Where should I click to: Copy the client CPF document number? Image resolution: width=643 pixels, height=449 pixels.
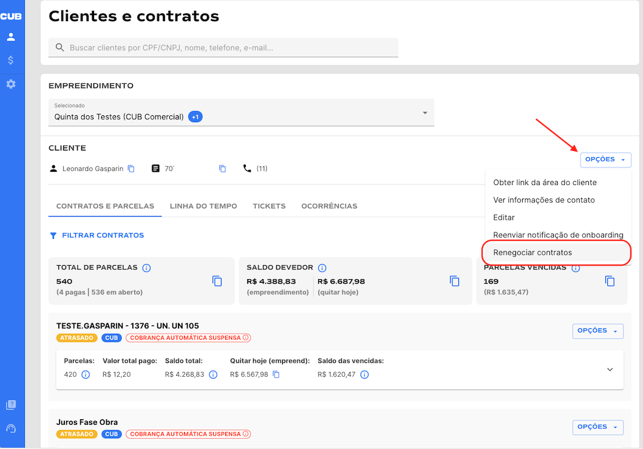point(223,169)
